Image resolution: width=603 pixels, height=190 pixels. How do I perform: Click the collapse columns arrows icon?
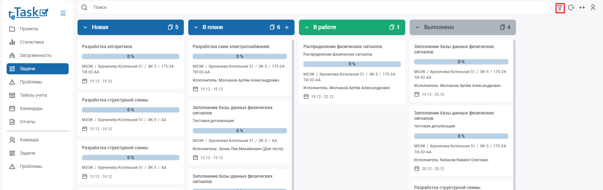[x=582, y=8]
